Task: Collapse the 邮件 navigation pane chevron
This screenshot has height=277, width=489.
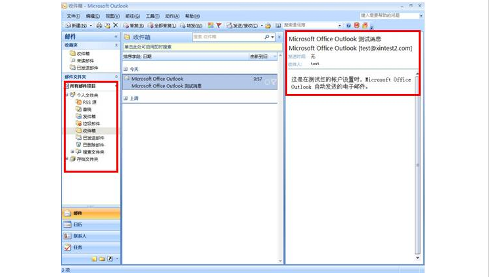Action: (116, 37)
